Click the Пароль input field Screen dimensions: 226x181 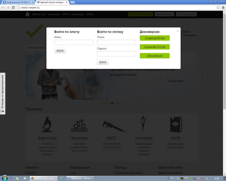click(116, 54)
